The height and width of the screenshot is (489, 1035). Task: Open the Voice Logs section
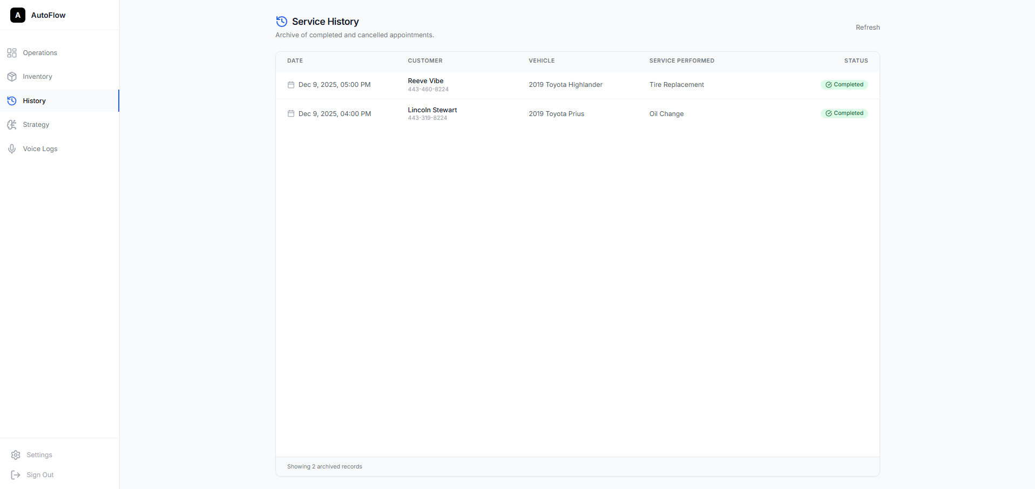point(40,149)
